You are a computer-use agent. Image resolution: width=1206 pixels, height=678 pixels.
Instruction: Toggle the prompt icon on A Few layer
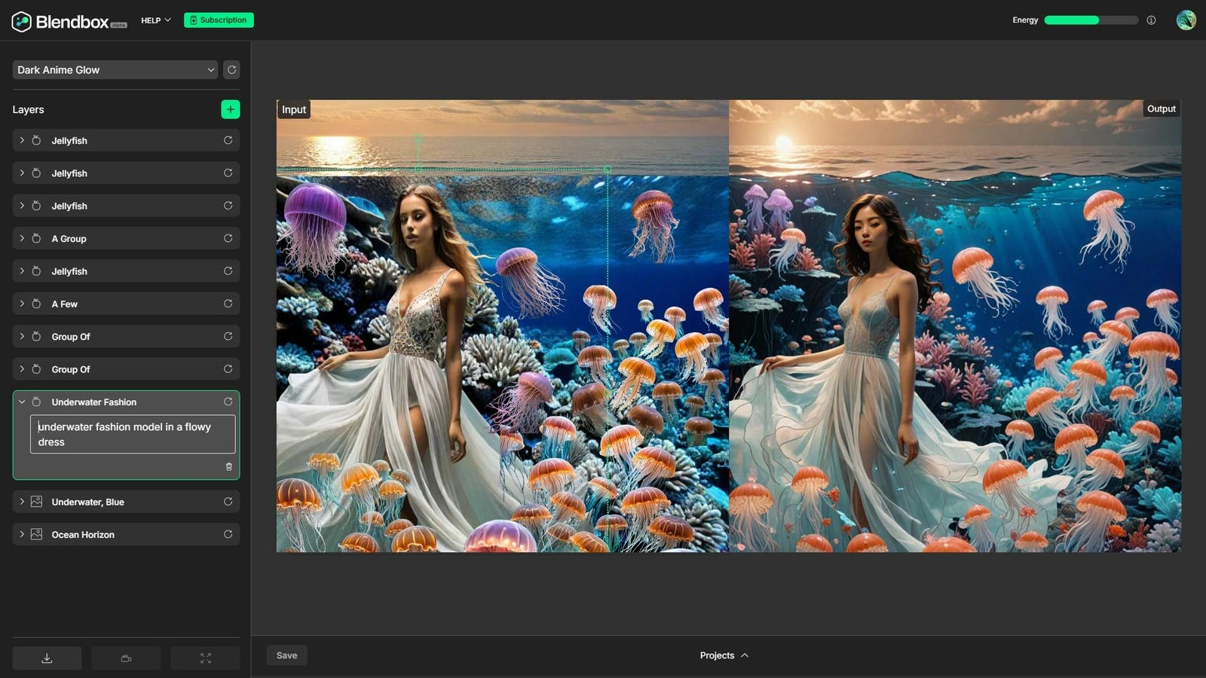point(36,304)
